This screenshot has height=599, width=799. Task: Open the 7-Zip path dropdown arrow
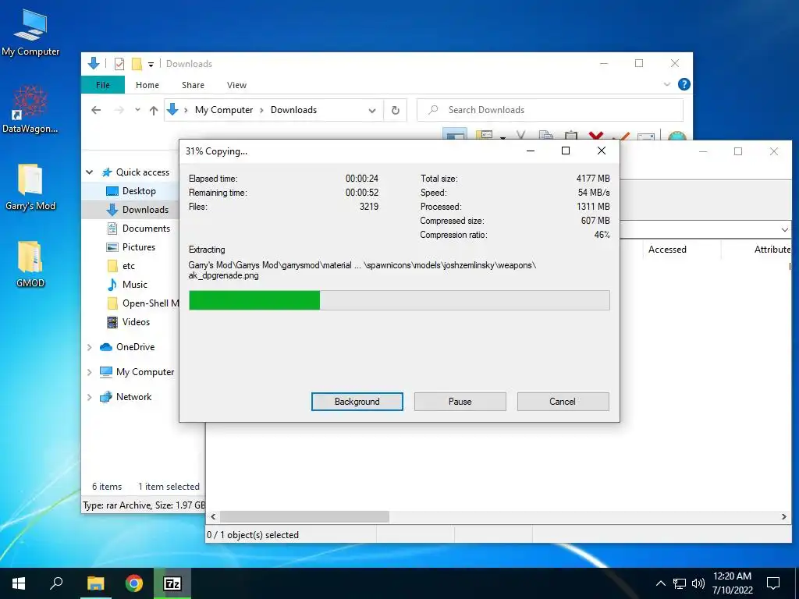[785, 230]
